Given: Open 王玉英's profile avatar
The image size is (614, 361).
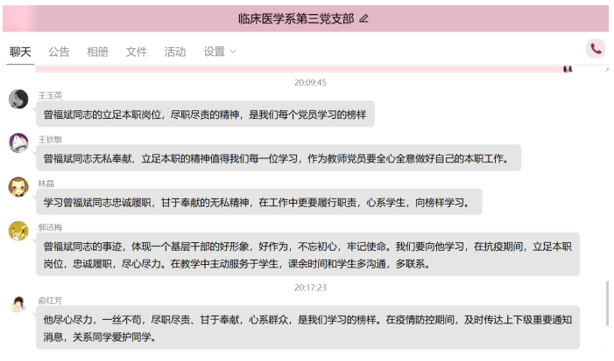Looking at the screenshot, I should (x=18, y=100).
